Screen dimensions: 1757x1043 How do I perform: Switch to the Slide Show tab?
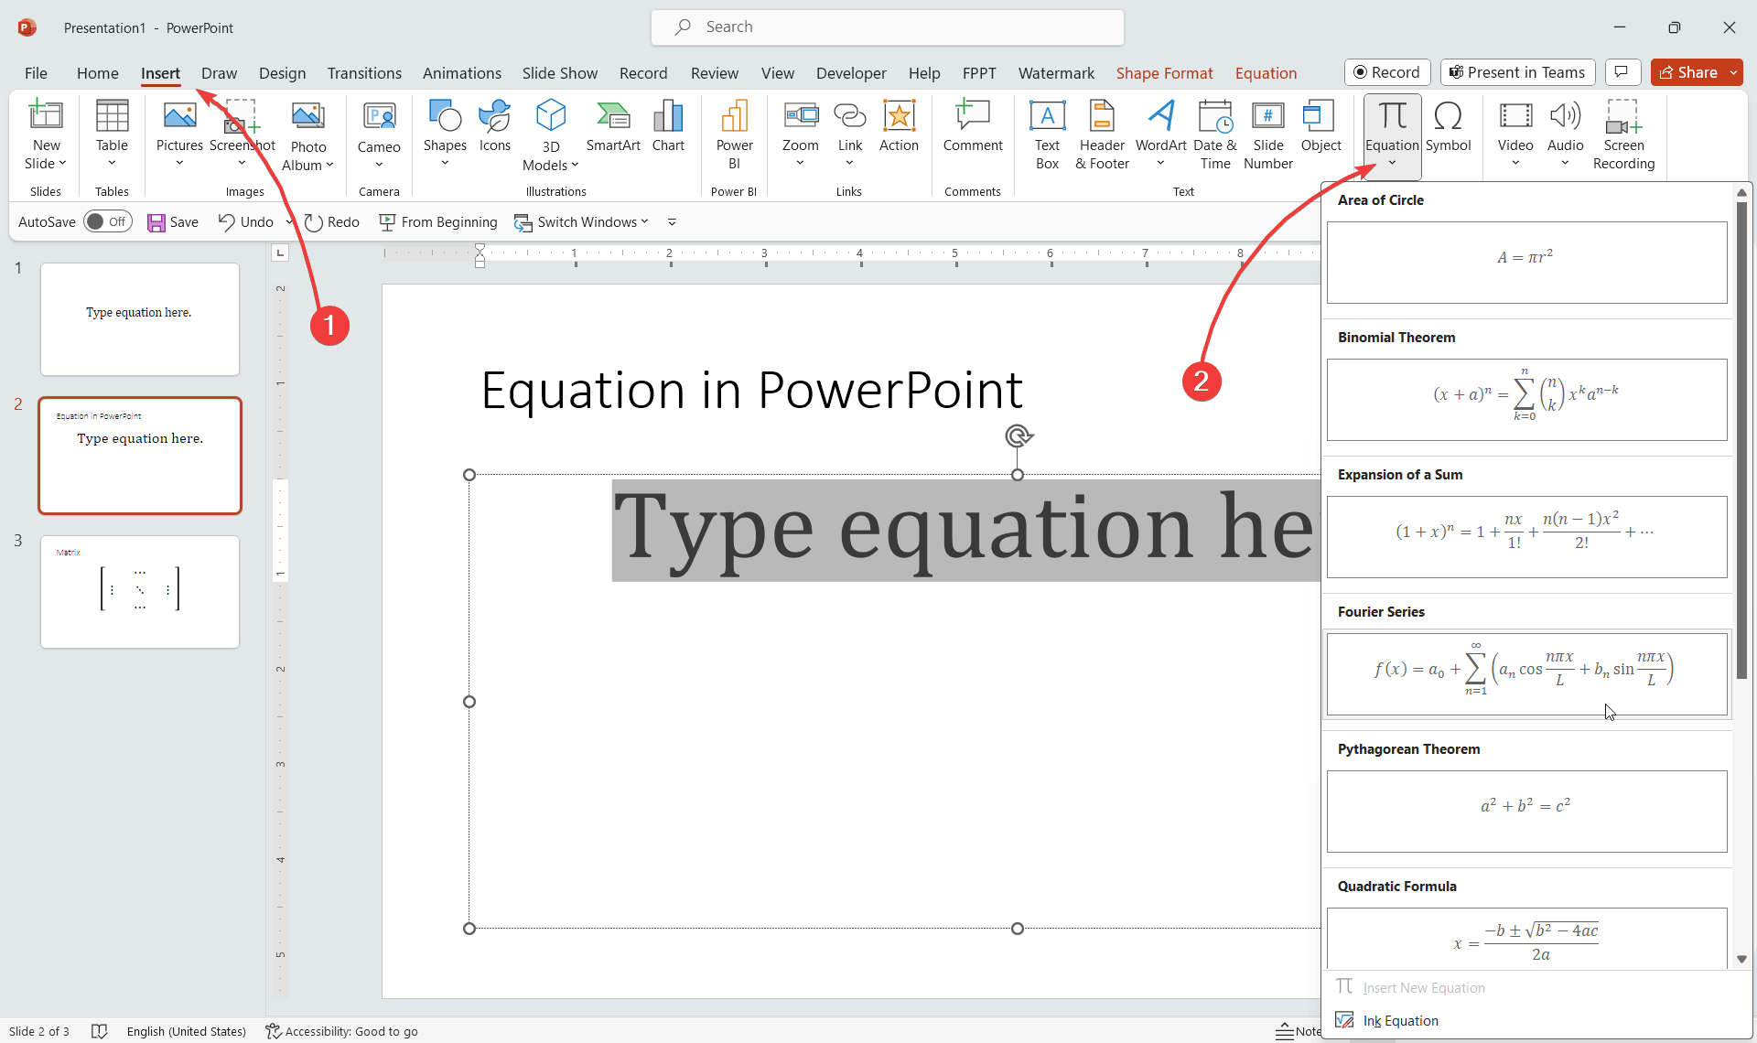559,73
